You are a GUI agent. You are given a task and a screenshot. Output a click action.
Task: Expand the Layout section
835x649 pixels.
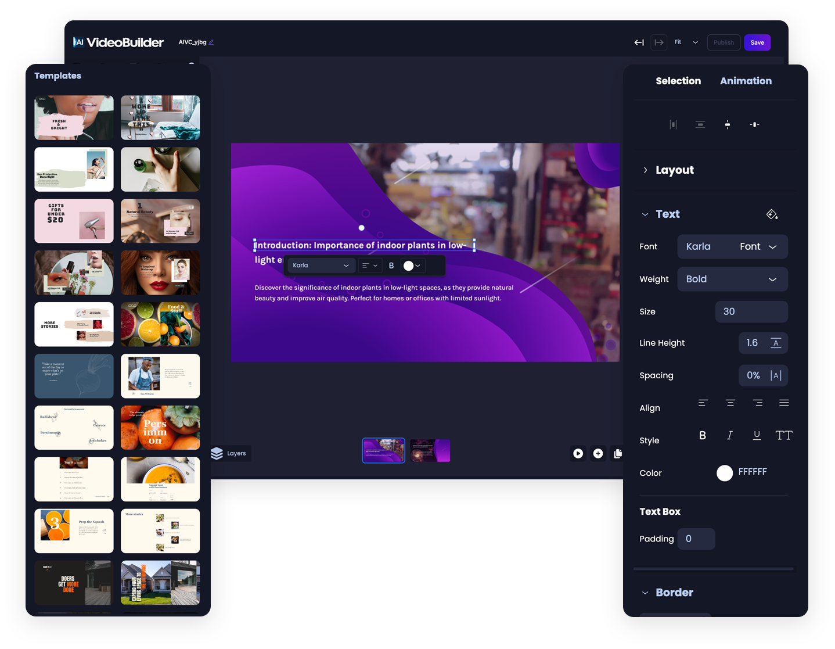pyautogui.click(x=645, y=170)
